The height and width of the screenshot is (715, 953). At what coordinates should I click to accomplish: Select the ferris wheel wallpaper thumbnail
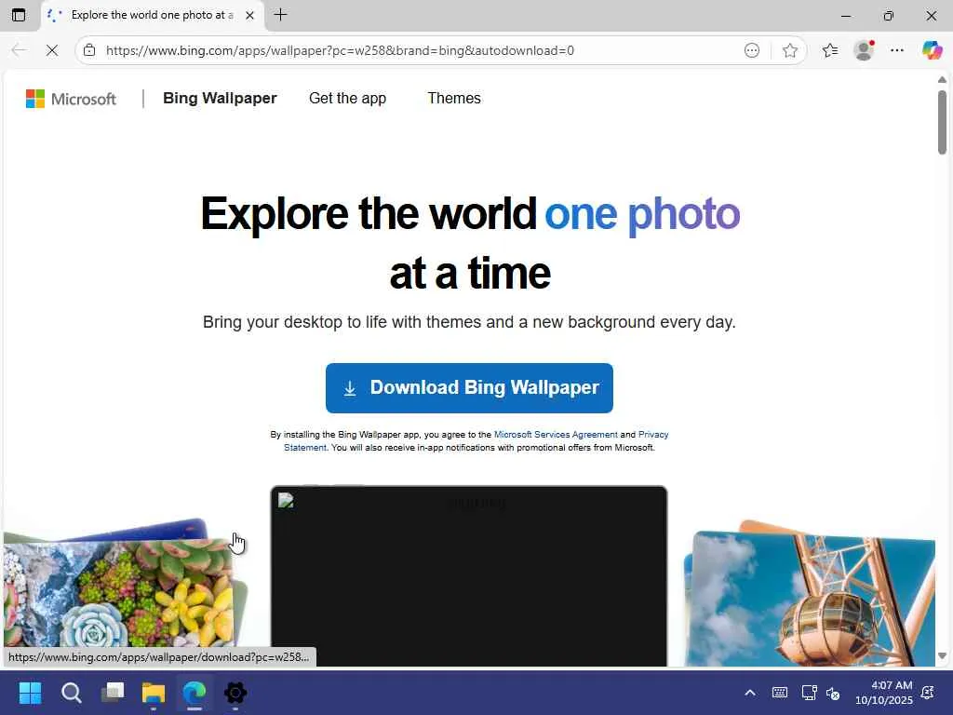tap(813, 599)
